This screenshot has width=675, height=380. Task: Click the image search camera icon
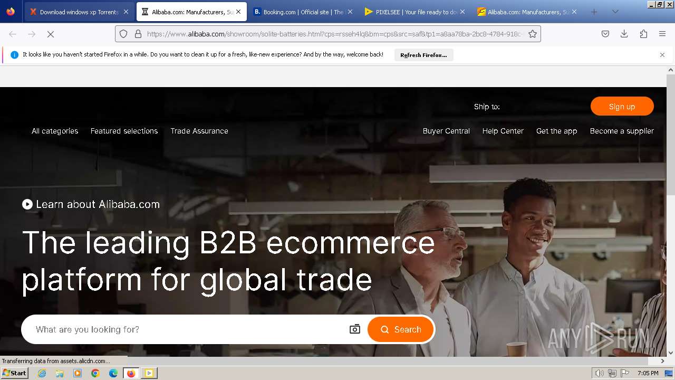coord(355,329)
